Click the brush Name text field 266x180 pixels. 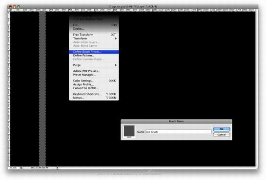click(x=178, y=132)
